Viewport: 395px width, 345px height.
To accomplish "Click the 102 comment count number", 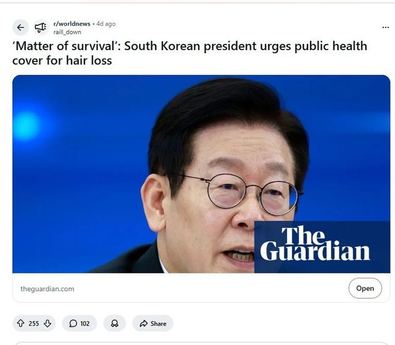I will coord(85,323).
